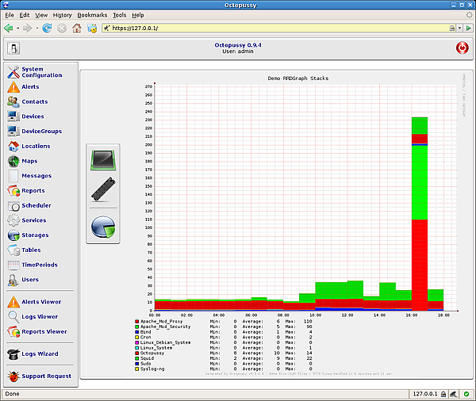Open the pie chart statistics icon
The image size is (476, 401).
[x=103, y=227]
